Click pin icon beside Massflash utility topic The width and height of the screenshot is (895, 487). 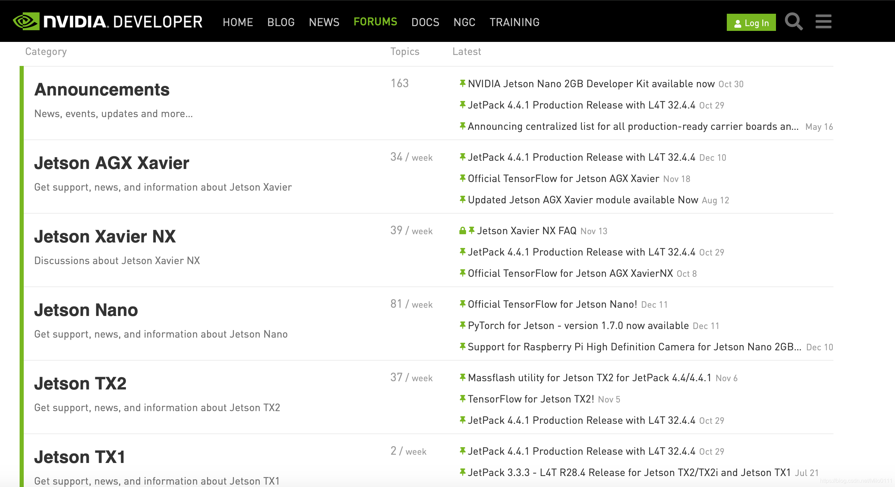[462, 377]
